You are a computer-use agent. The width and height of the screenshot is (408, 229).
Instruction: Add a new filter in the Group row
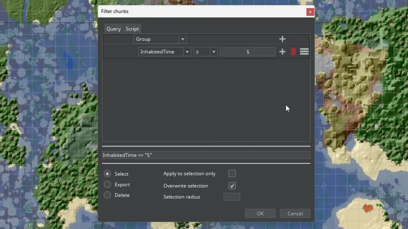click(282, 39)
